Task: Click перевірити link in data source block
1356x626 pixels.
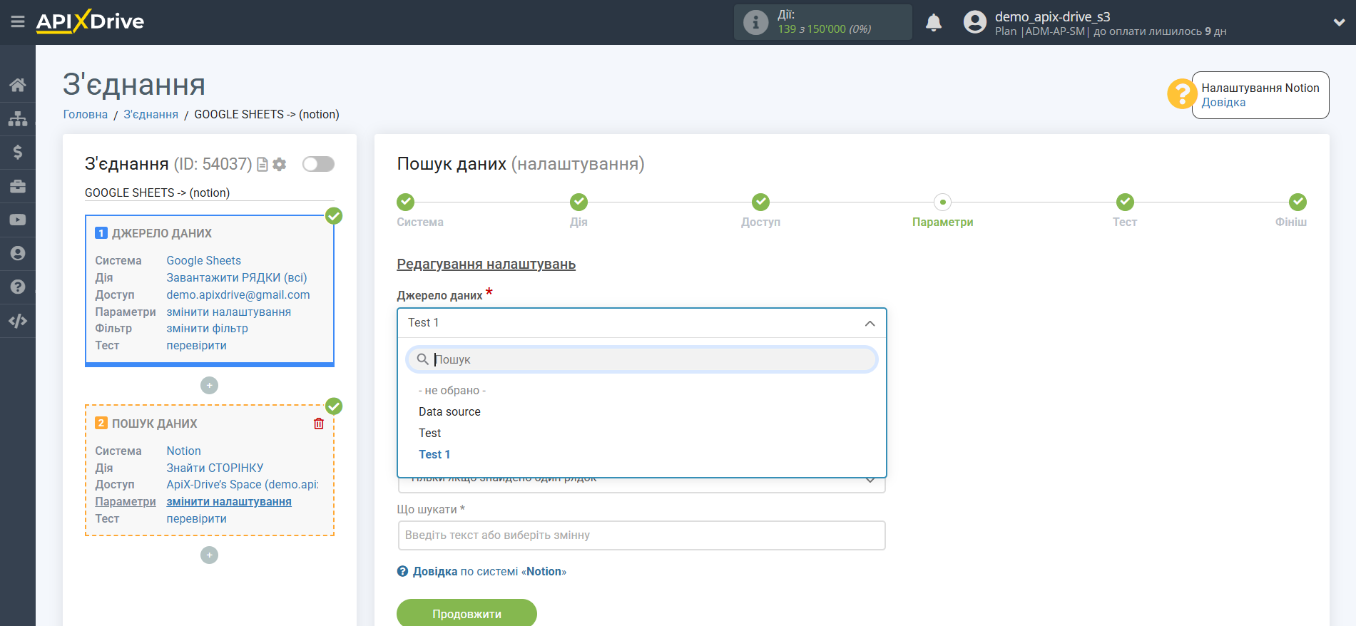Action: tap(196, 346)
